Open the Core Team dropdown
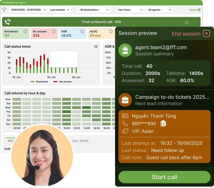The width and height of the screenshot is (214, 188). tap(129, 10)
